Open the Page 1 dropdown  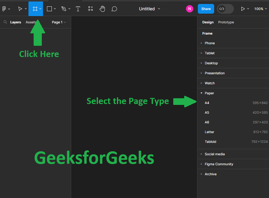[59, 22]
